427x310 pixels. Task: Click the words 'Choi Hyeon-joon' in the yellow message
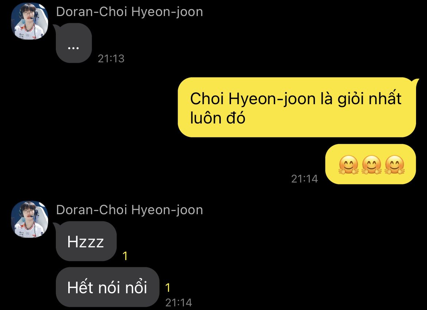pos(253,99)
